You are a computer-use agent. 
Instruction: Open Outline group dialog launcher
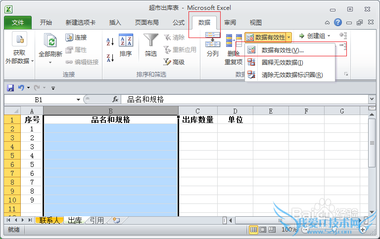click(x=346, y=74)
